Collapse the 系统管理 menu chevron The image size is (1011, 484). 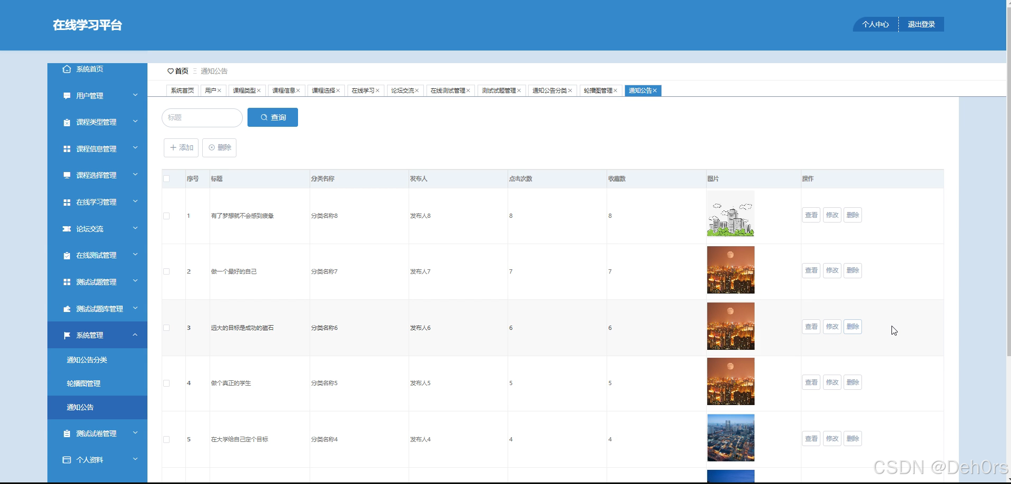[x=135, y=335]
